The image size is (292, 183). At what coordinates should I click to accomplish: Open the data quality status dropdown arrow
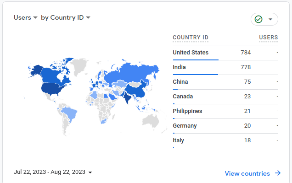click(x=270, y=19)
